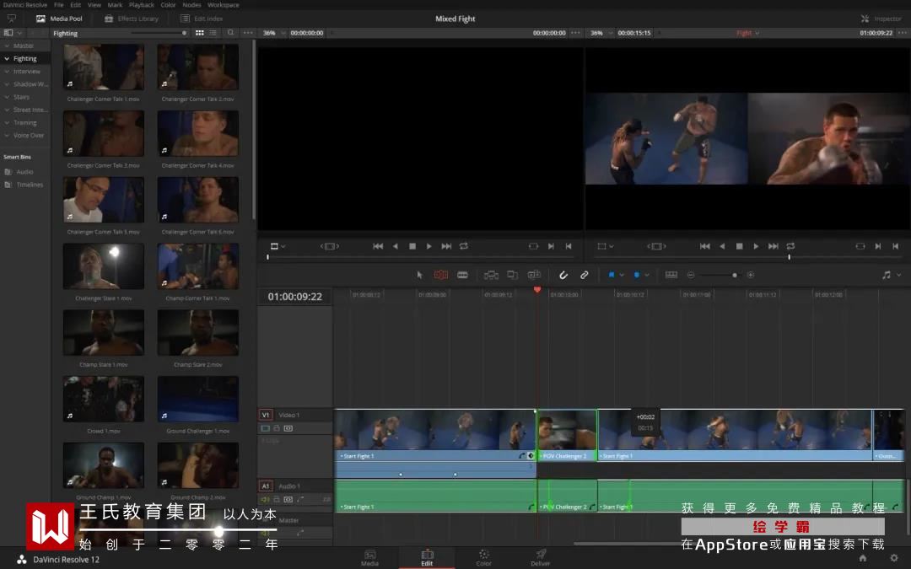911x569 pixels.
Task: Adjust the timeline zoom slider handle
Action: (x=735, y=275)
